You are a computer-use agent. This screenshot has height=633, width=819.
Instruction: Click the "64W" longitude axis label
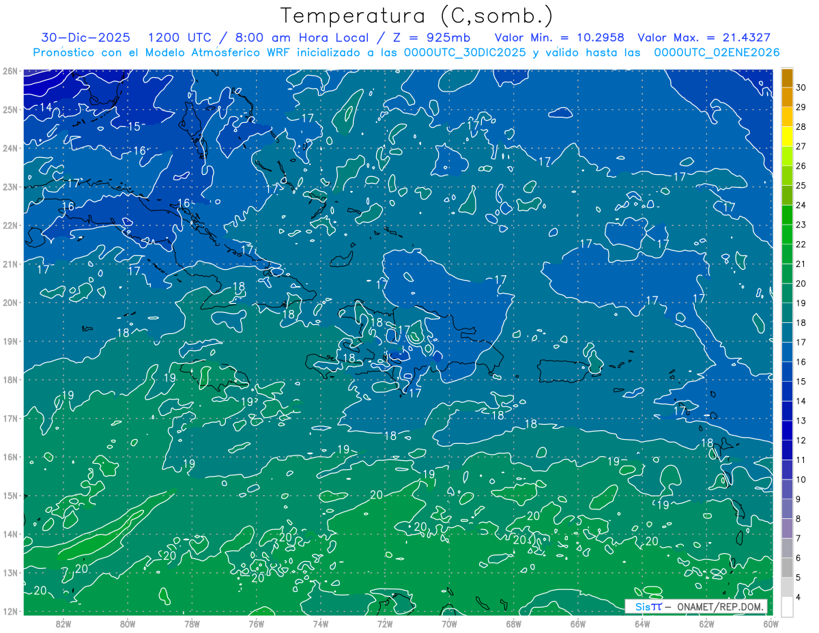tap(642, 623)
